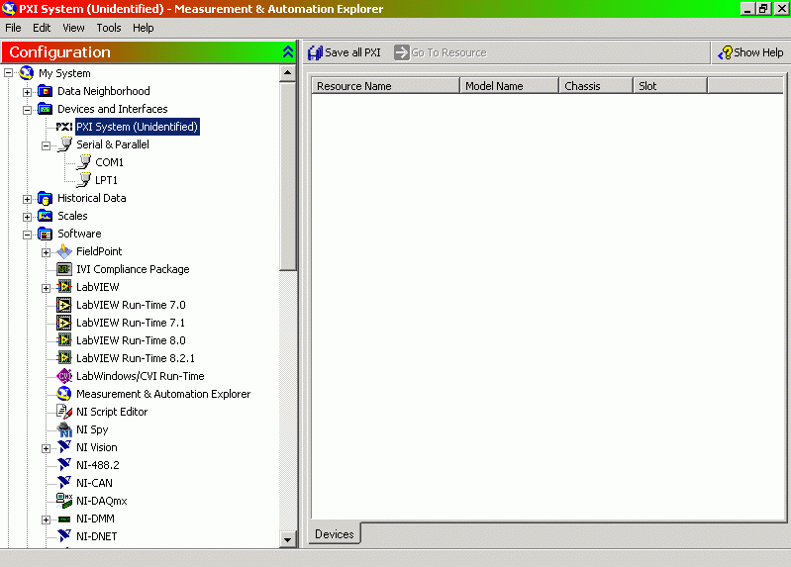Click the My System globe icon
Viewport: 791px width, 567px height.
click(x=26, y=73)
